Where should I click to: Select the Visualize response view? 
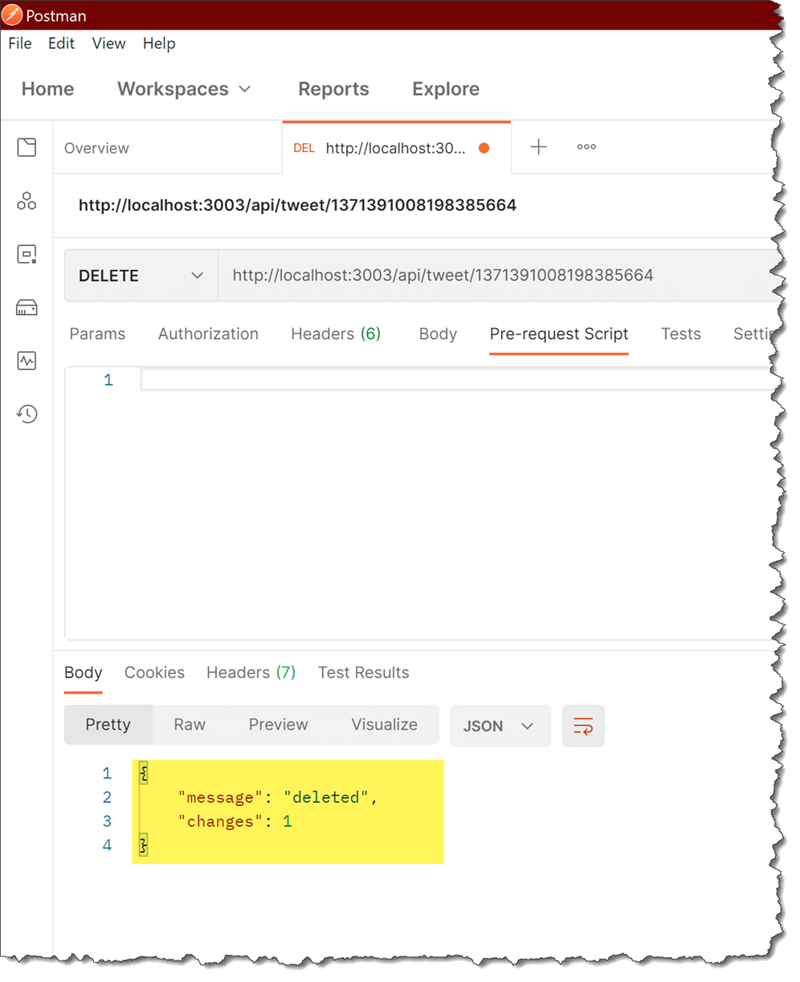384,725
